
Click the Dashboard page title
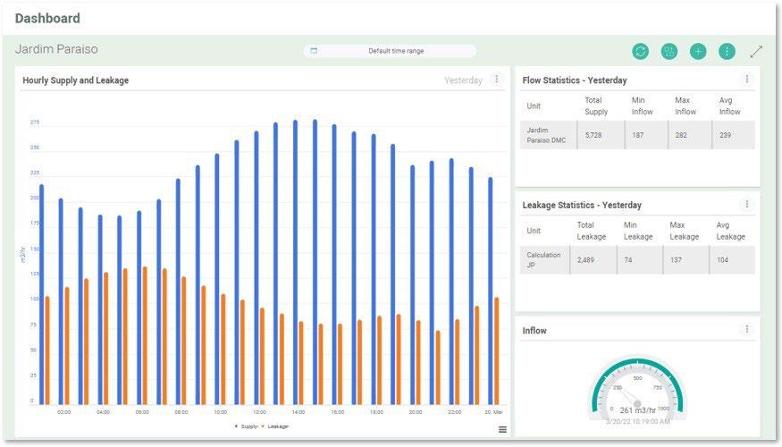pos(47,19)
